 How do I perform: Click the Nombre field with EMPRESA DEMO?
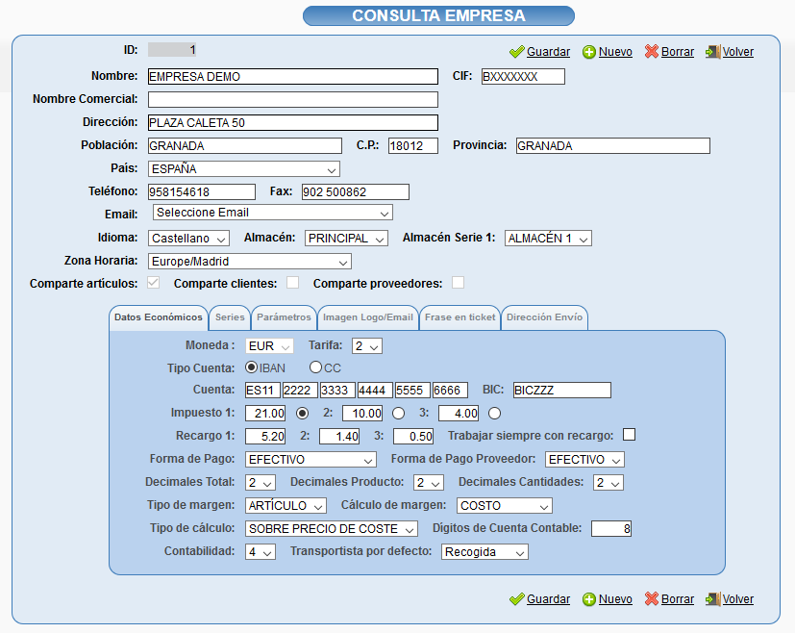[293, 77]
